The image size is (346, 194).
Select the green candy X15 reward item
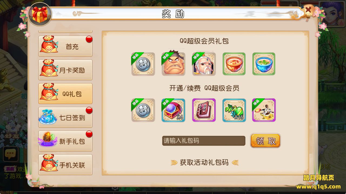(x=234, y=110)
